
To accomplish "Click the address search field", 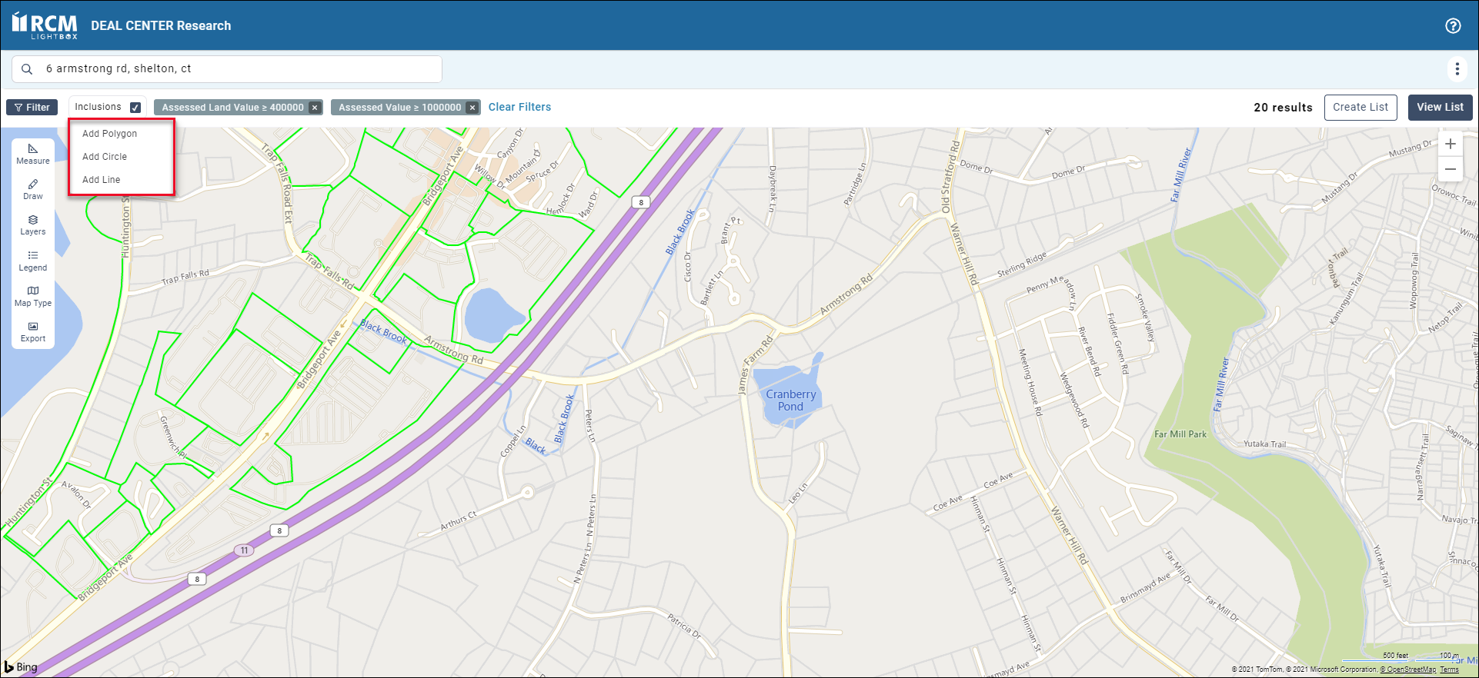I will pos(231,69).
